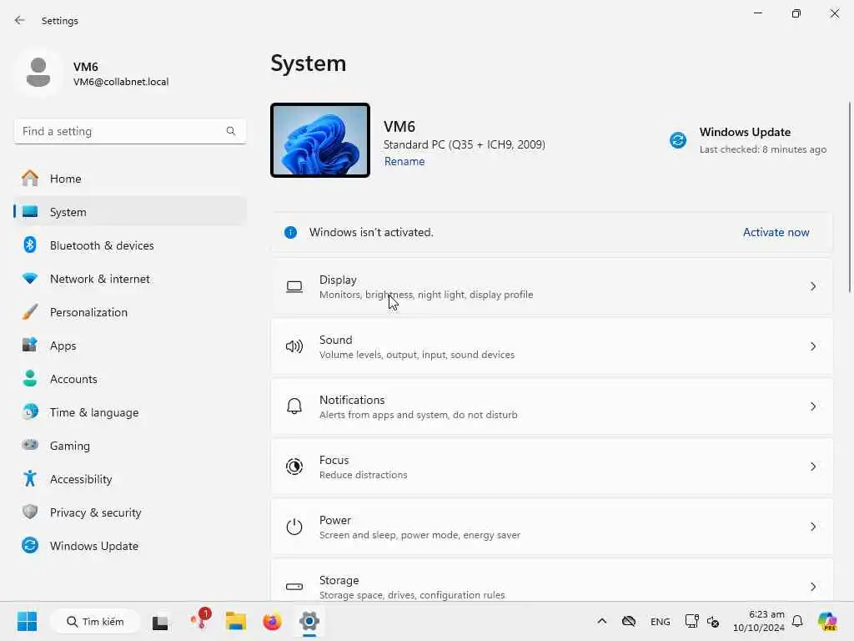Expand the Sound settings chevron

point(812,346)
